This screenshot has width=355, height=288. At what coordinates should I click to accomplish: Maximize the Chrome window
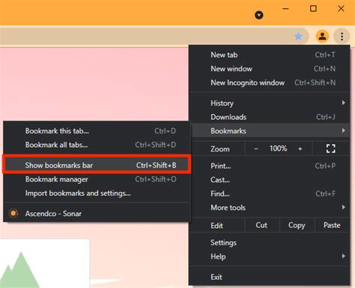point(313,9)
